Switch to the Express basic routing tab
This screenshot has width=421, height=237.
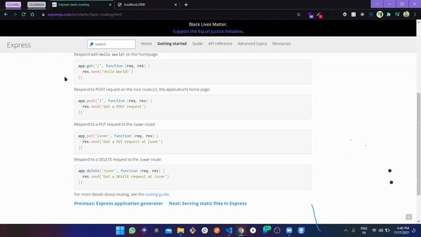tap(82, 5)
